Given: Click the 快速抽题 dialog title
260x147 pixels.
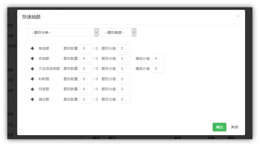Looking at the screenshot, I should click(x=31, y=17).
